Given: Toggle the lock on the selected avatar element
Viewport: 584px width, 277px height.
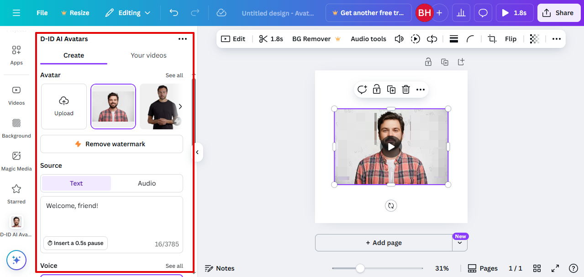Looking at the screenshot, I should pyautogui.click(x=376, y=89).
